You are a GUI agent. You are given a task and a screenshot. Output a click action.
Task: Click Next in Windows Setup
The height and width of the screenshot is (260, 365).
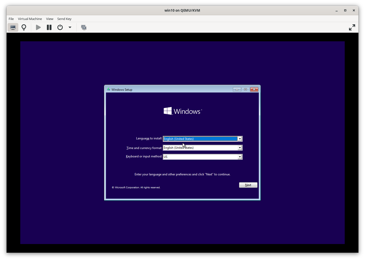pos(248,185)
